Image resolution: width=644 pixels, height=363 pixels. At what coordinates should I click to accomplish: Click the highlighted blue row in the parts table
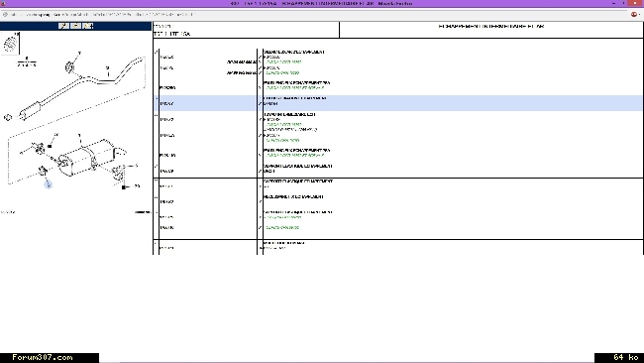[x=398, y=103]
